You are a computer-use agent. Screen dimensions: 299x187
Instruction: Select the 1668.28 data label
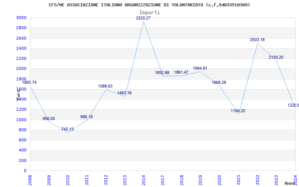click(x=219, y=82)
